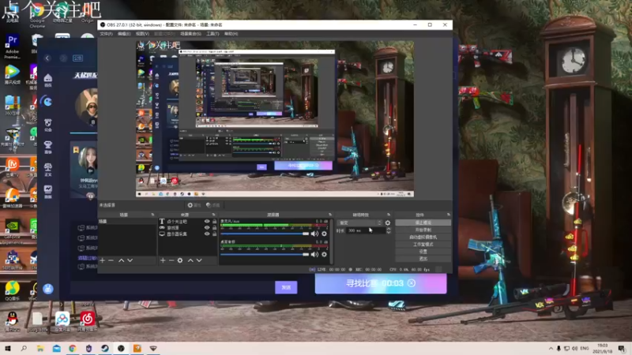Pop out the Controls dock panel
The image size is (632, 355).
tap(448, 215)
